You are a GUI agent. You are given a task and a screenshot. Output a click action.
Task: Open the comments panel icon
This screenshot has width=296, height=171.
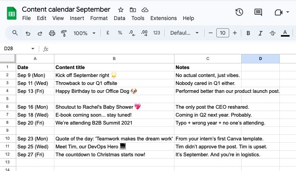tap(258, 12)
